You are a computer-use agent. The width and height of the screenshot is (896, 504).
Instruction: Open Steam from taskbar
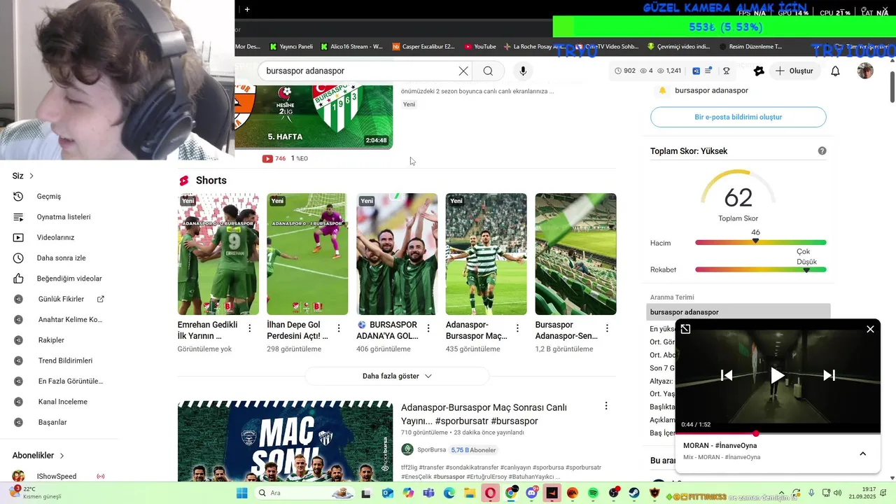tap(634, 493)
